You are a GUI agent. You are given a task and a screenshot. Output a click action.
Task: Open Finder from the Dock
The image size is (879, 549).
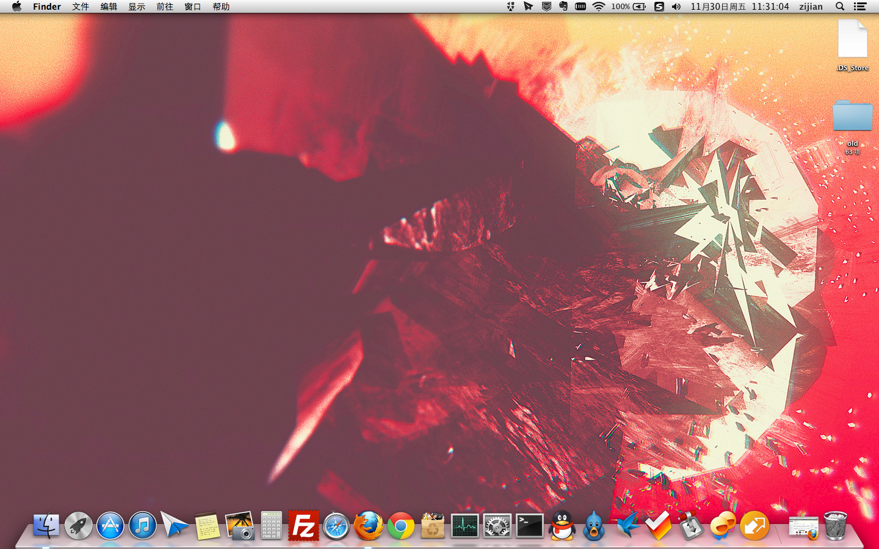coord(46,525)
